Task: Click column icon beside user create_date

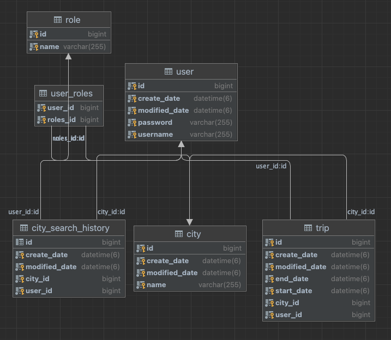Action: (x=132, y=99)
